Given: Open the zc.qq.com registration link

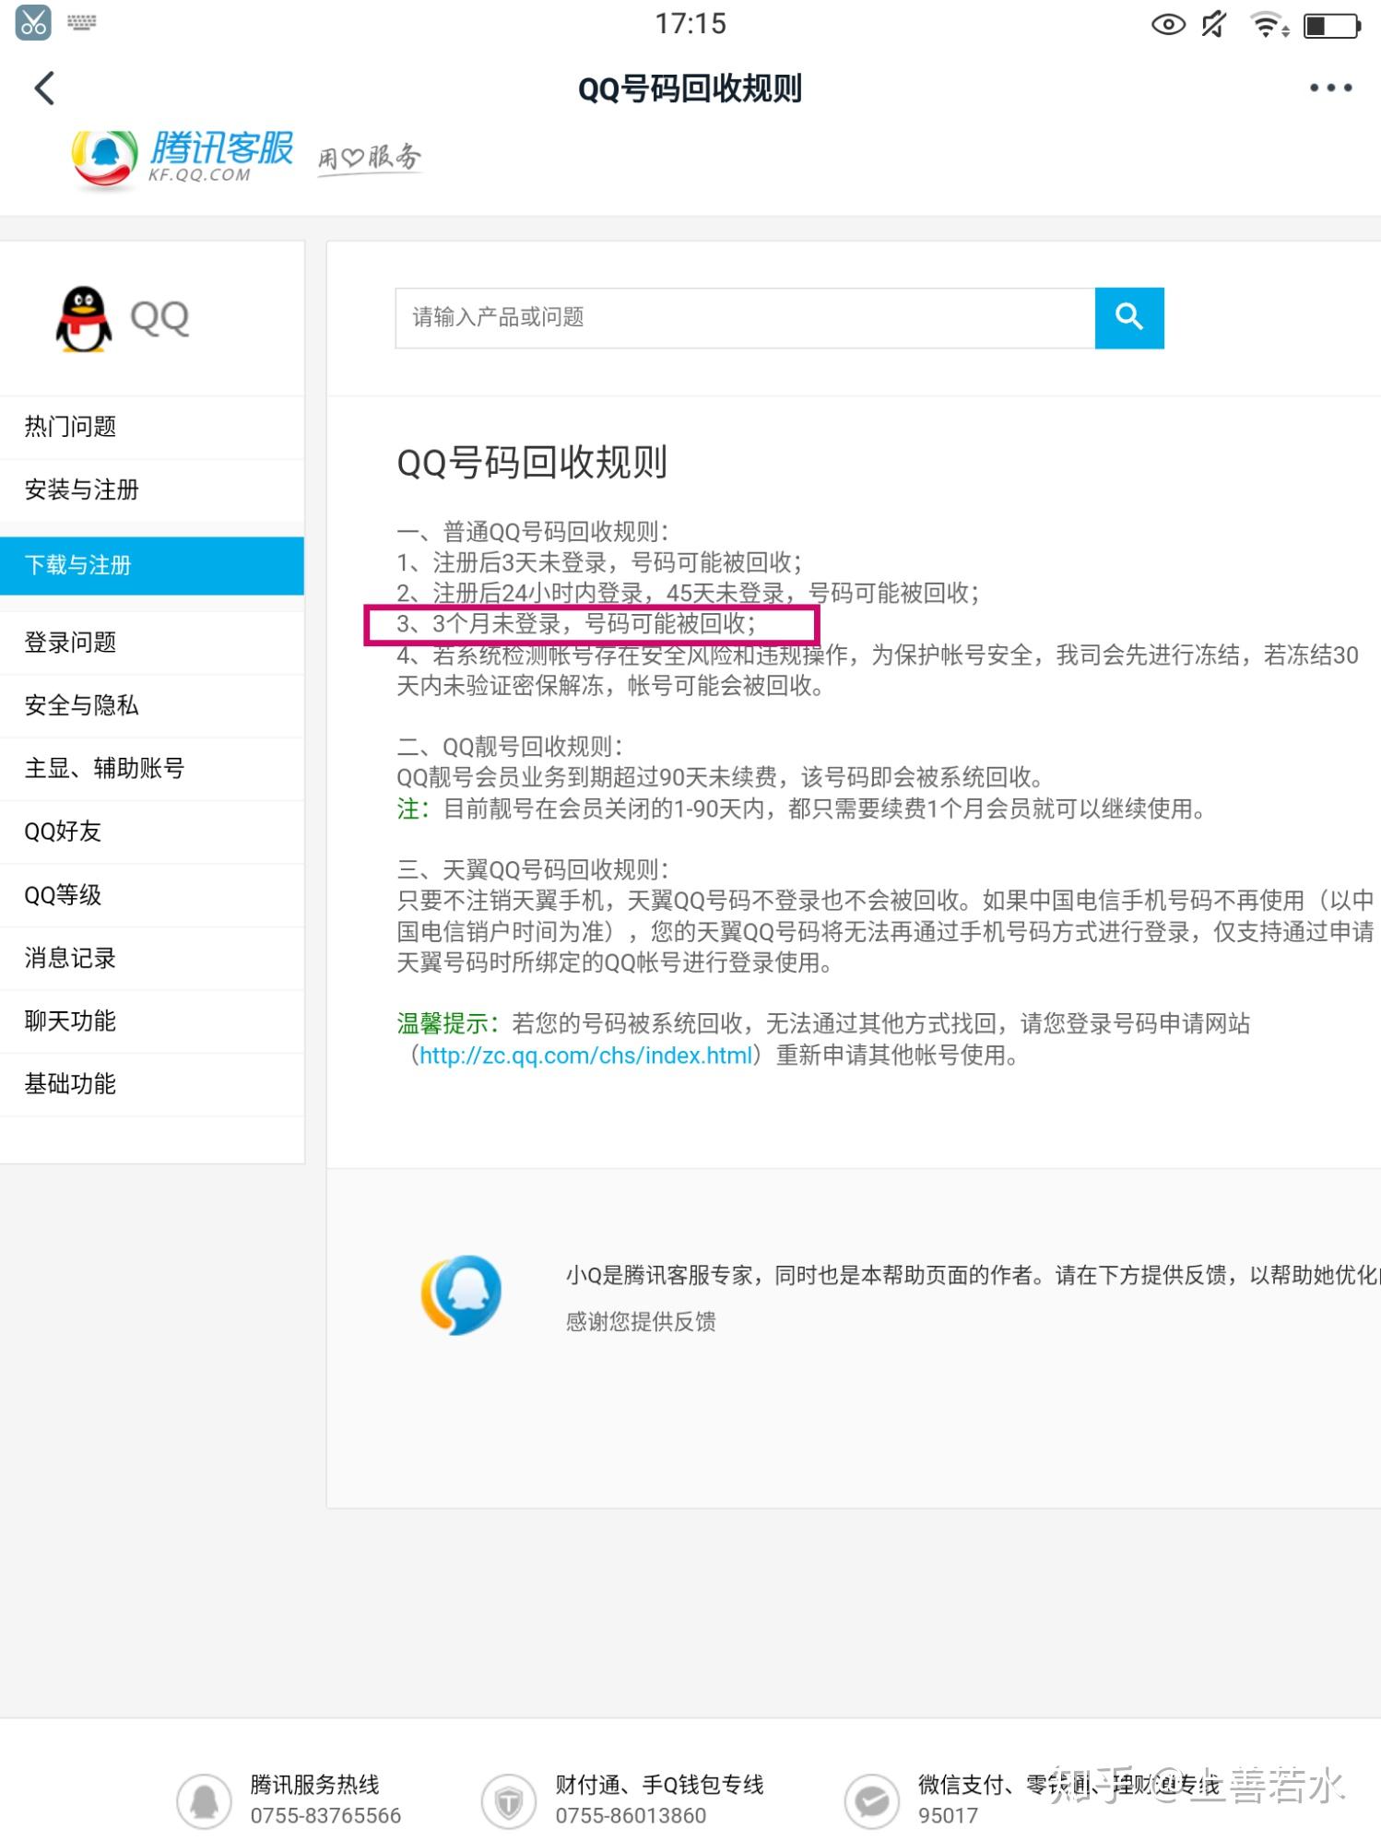Looking at the screenshot, I should click(586, 1056).
